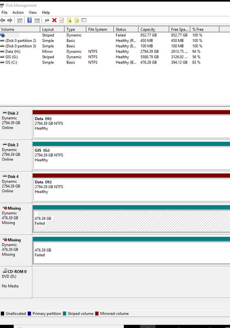Sort by the Type column header
The width and height of the screenshot is (230, 328).
(75, 29)
